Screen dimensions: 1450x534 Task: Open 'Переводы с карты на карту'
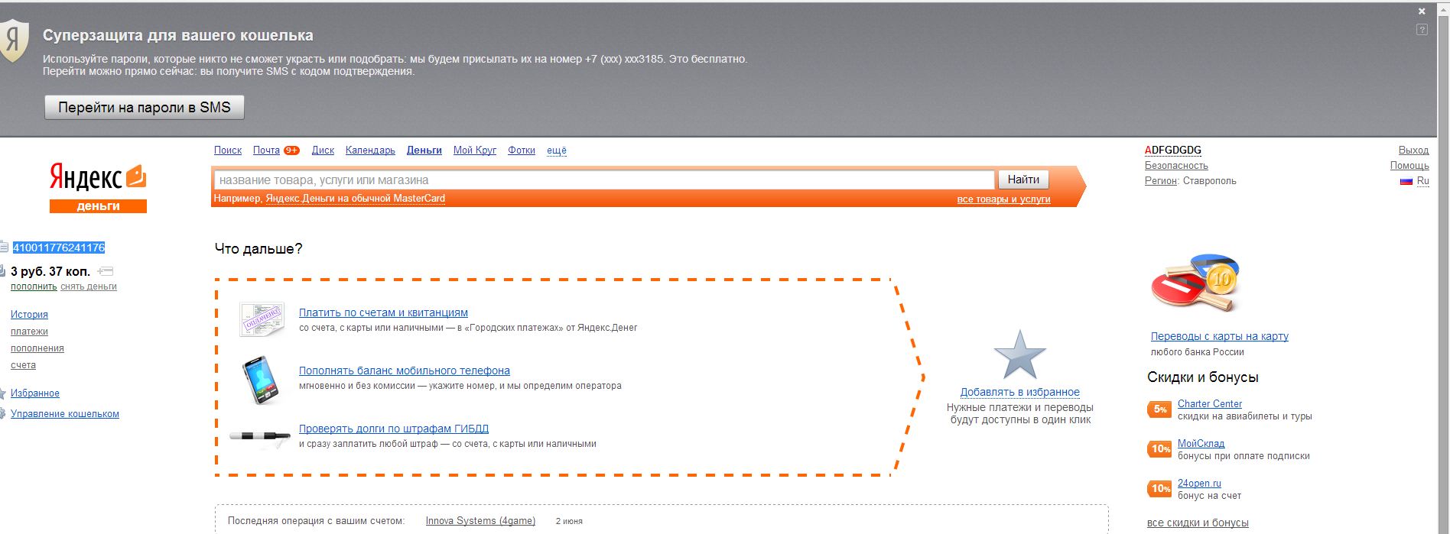click(1220, 336)
